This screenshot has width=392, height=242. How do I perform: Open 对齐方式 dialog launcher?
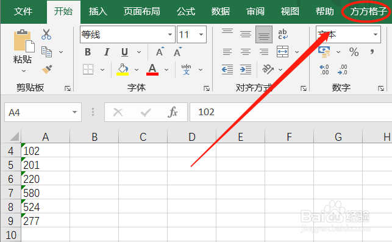tap(304, 88)
